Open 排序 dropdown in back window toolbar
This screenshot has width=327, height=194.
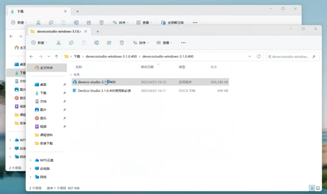121,23
